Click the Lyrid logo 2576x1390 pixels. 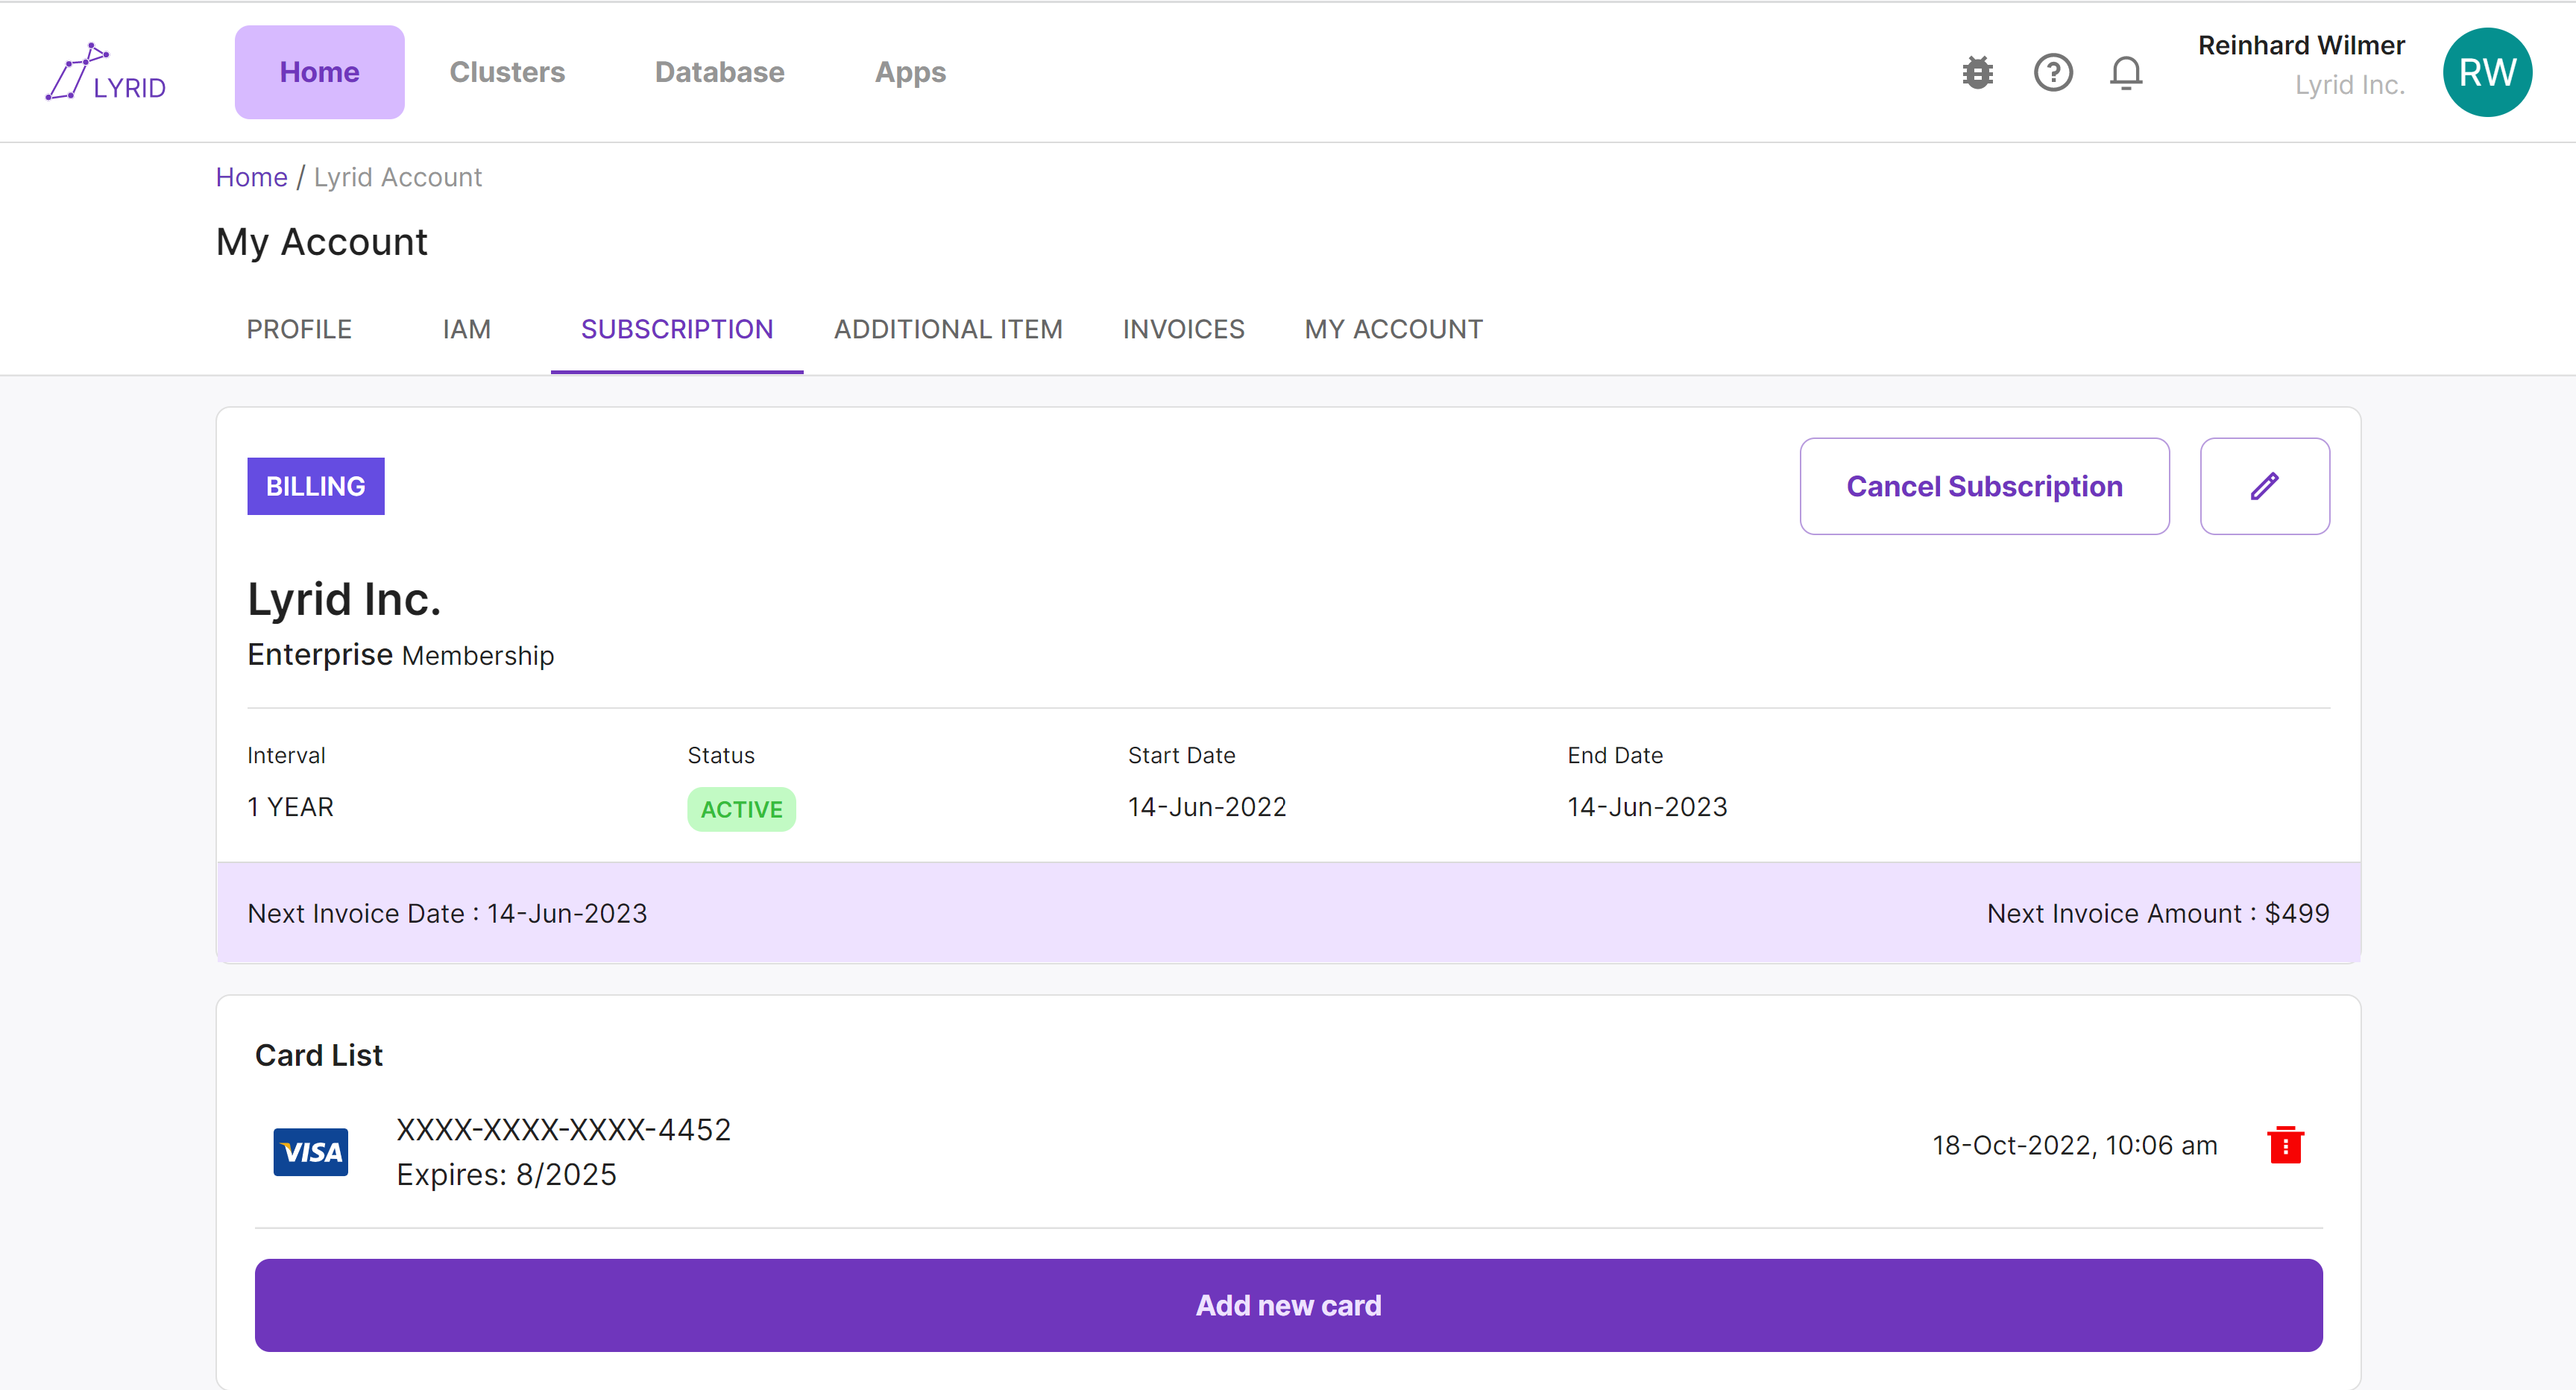click(106, 72)
